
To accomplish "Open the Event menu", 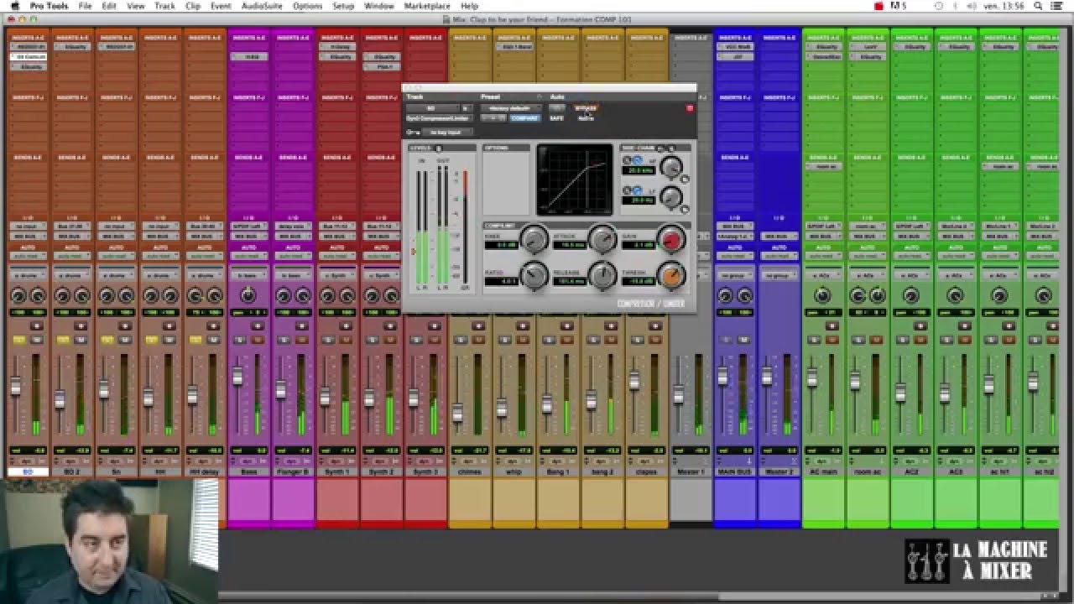I will 221,6.
